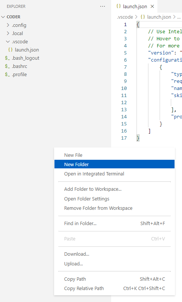Open the .bashrc file

(x=19, y=66)
